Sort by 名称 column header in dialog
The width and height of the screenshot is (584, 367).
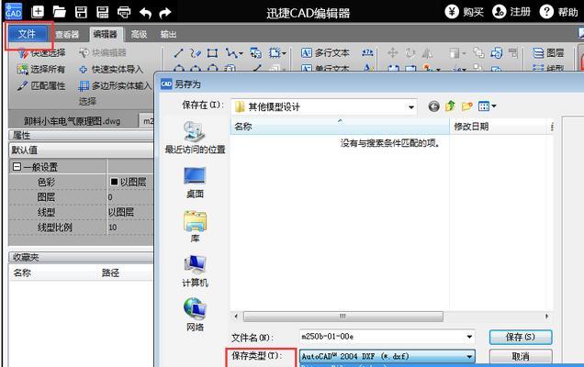click(340, 127)
